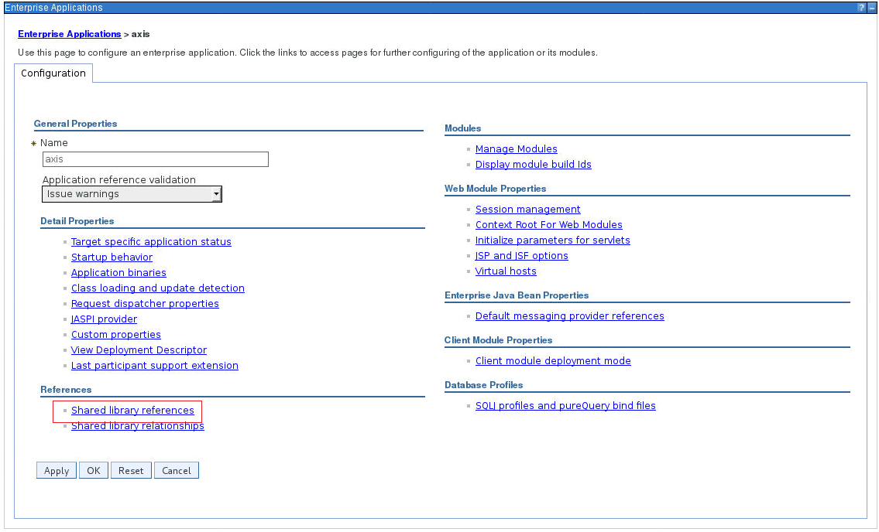Click the Modules section heading

[463, 128]
